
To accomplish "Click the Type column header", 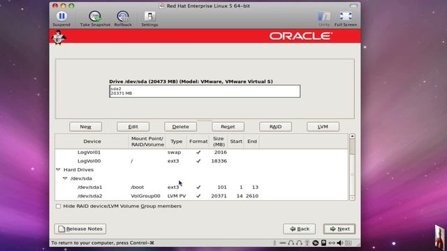I will point(176,142).
